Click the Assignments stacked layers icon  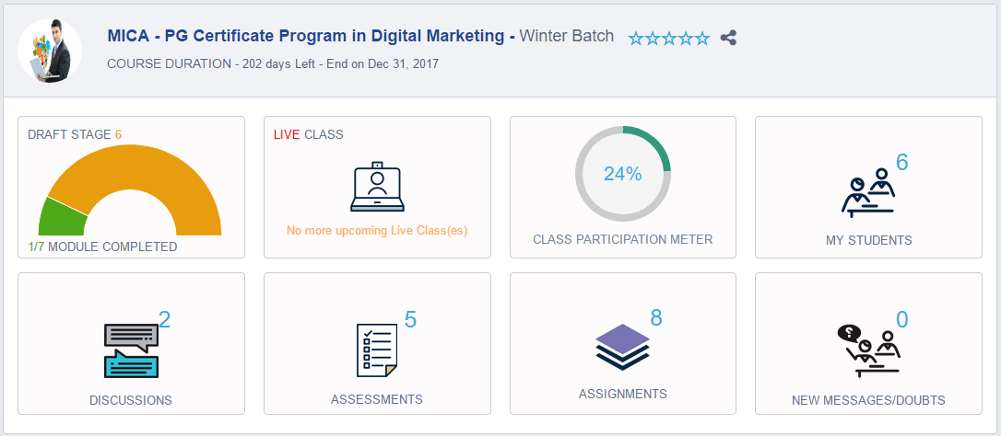click(x=622, y=347)
